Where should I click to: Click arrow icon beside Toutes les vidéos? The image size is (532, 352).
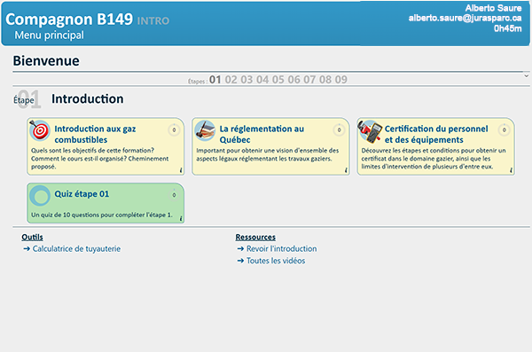[240, 261]
